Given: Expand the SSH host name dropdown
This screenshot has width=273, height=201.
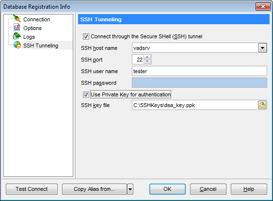Looking at the screenshot, I should 262,48.
